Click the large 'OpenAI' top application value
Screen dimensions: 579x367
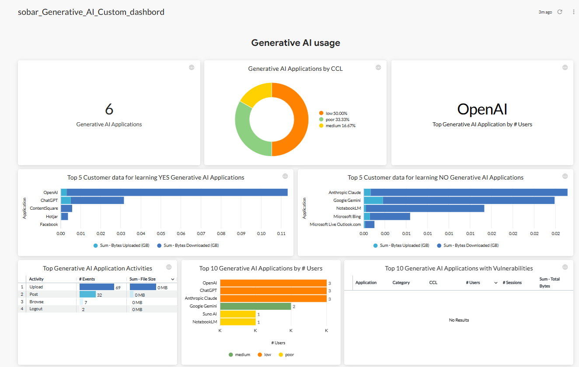click(482, 109)
